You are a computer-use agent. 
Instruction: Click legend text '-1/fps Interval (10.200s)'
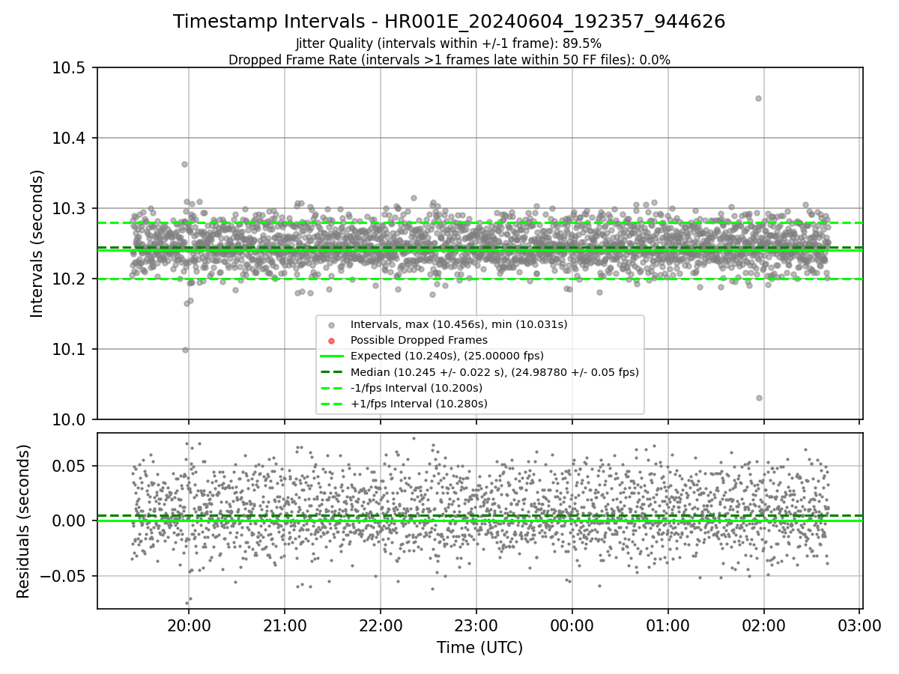coord(417,388)
